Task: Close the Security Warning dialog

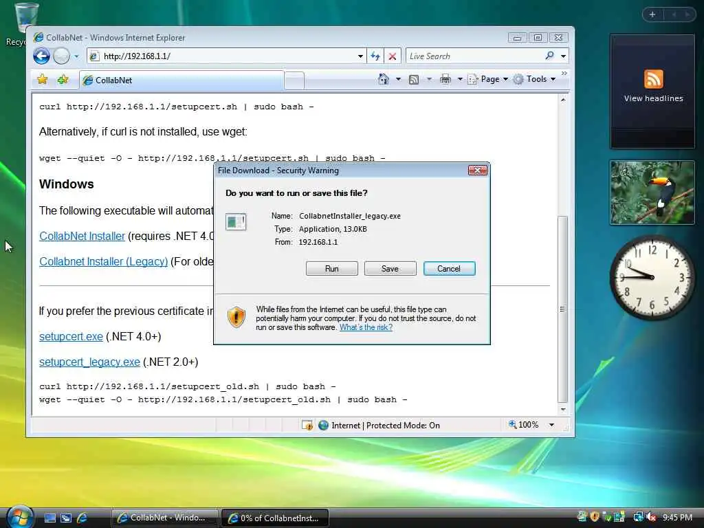Action: 477,170
